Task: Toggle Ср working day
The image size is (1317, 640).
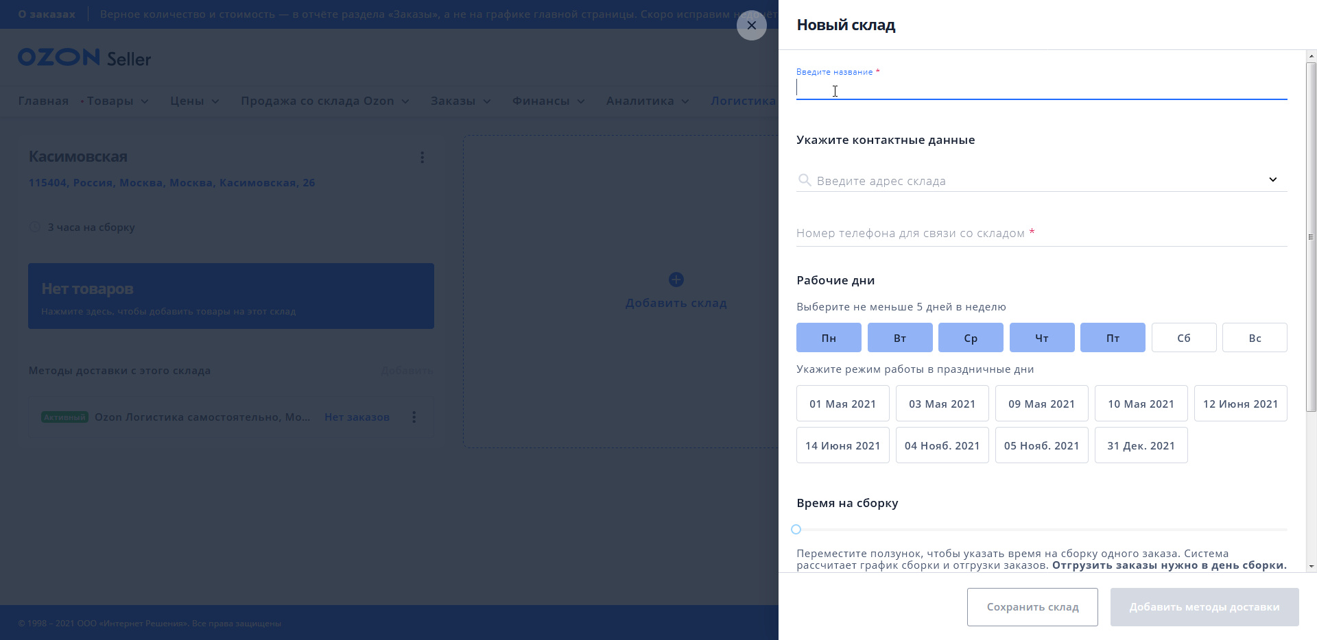Action: pyautogui.click(x=971, y=338)
